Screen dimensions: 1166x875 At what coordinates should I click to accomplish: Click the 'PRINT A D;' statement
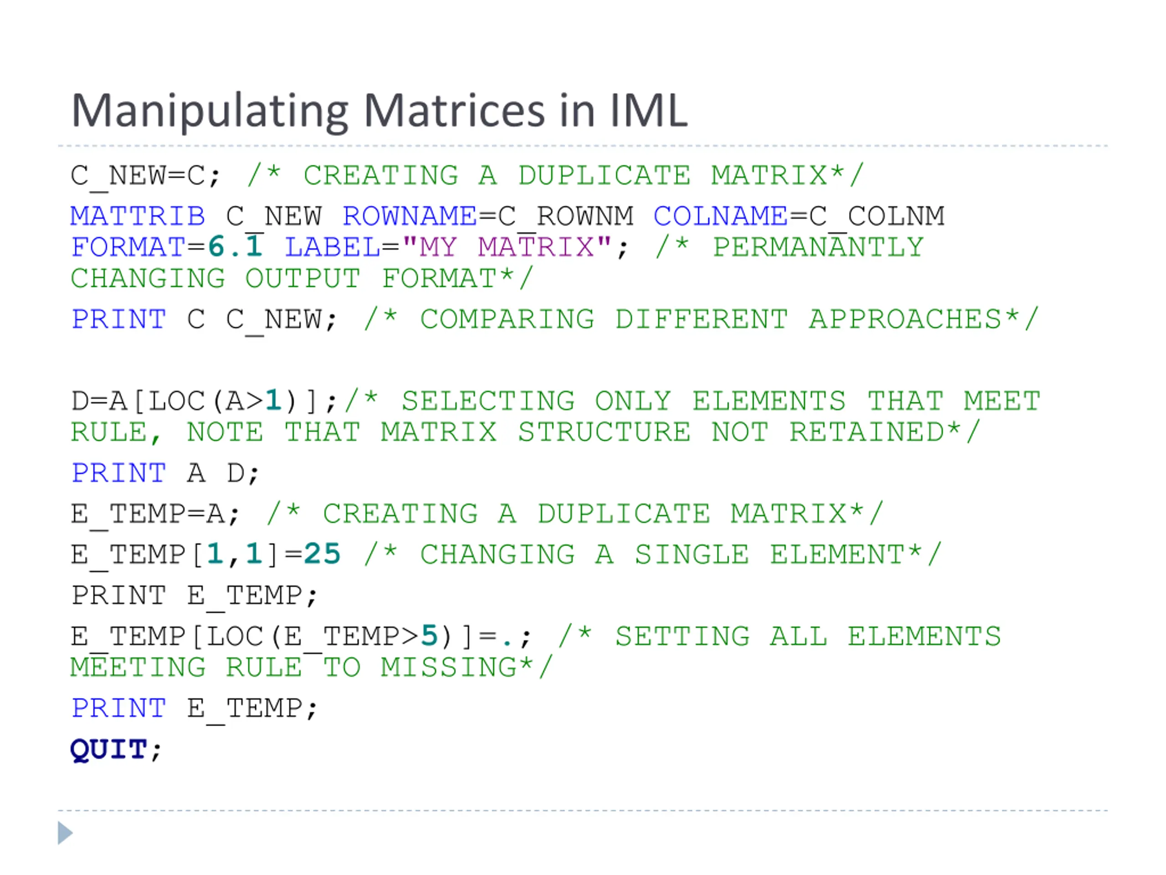click(x=165, y=473)
